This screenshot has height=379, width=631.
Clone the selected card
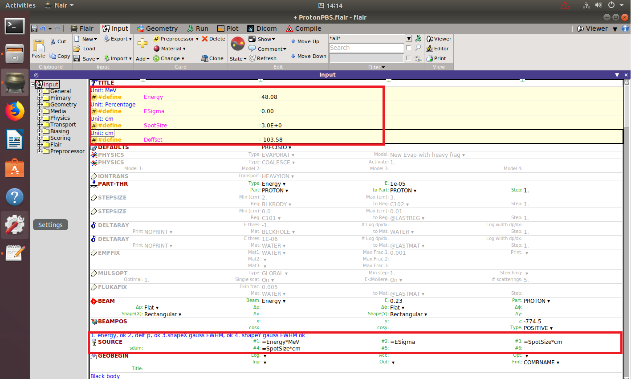point(212,58)
